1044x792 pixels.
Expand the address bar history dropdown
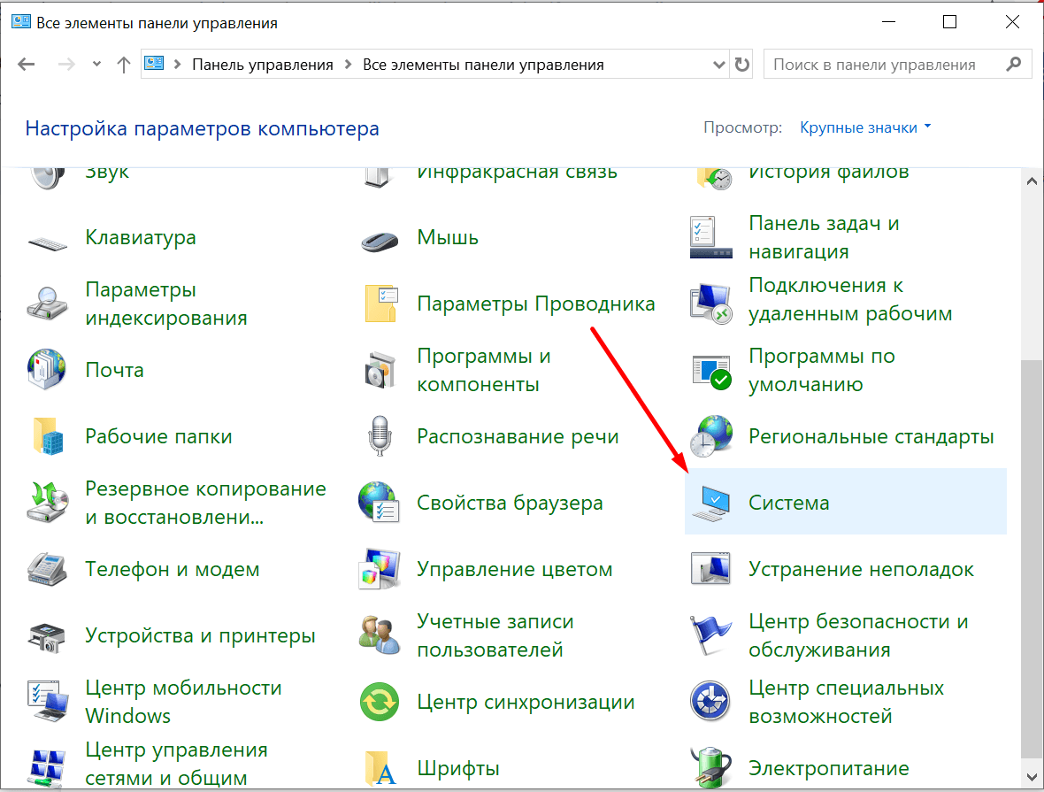pos(719,65)
